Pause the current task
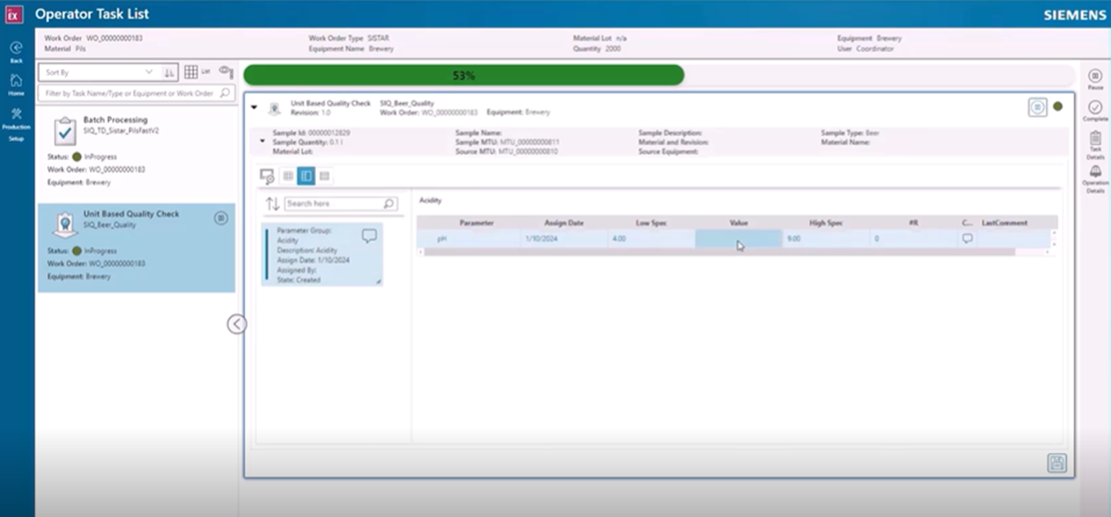The width and height of the screenshot is (1111, 517). point(1096,77)
